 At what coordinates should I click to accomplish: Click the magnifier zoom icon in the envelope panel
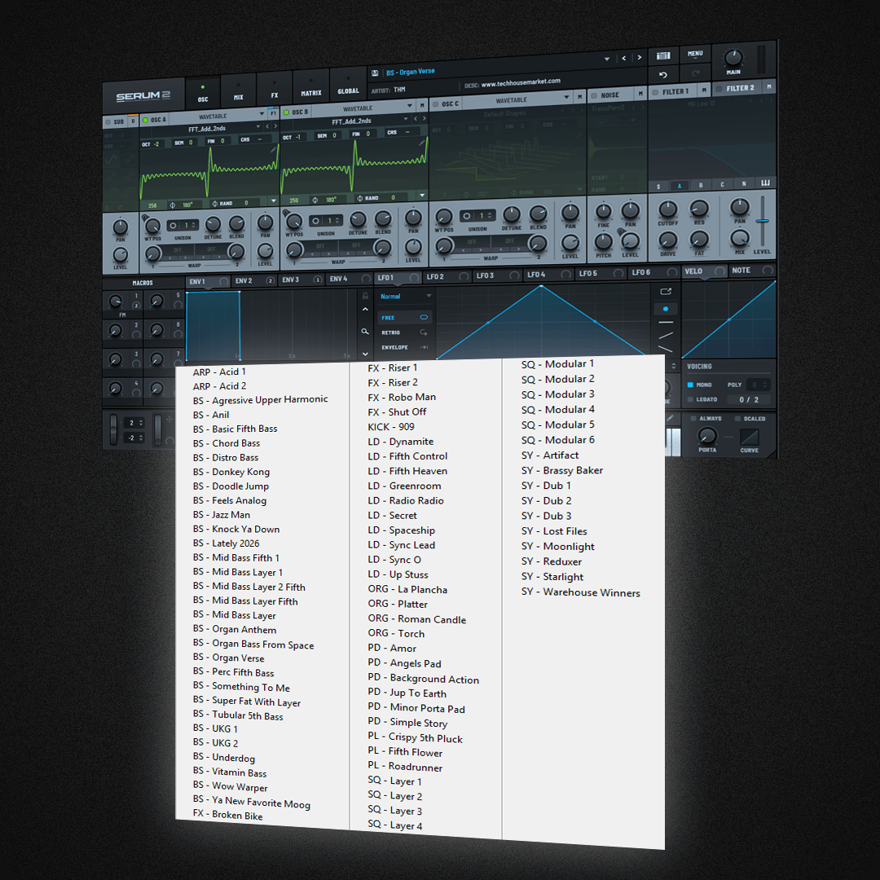[364, 332]
